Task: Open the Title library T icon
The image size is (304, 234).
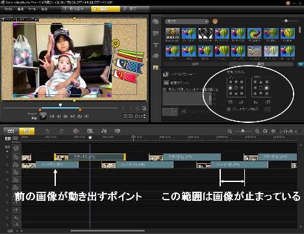Action: [156, 45]
